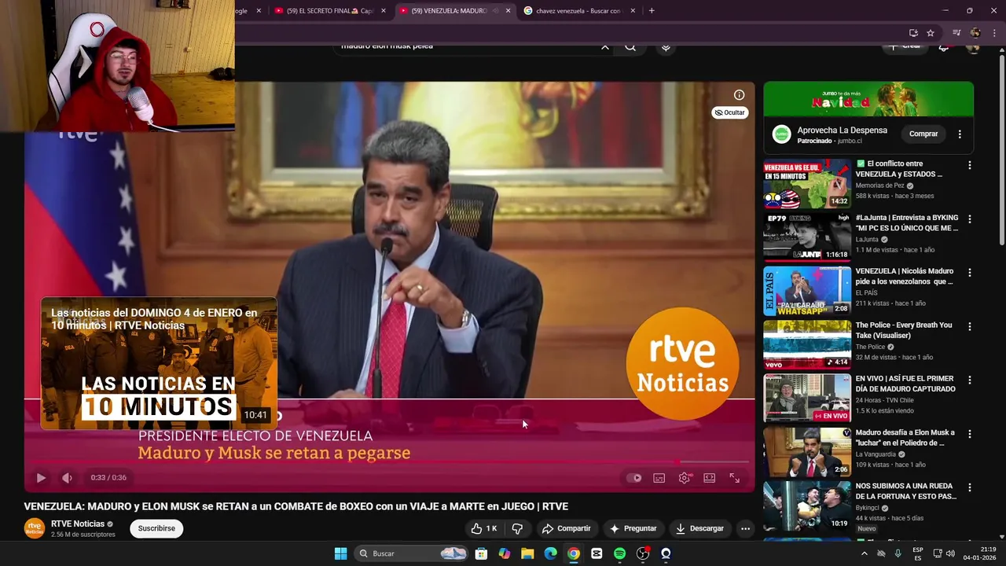The height and width of the screenshot is (566, 1006).
Task: Subscribe with the Suscribirse button
Action: [156, 528]
